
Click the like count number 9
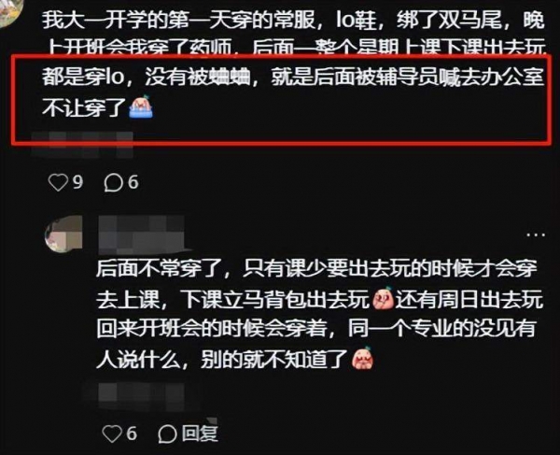[x=77, y=182]
